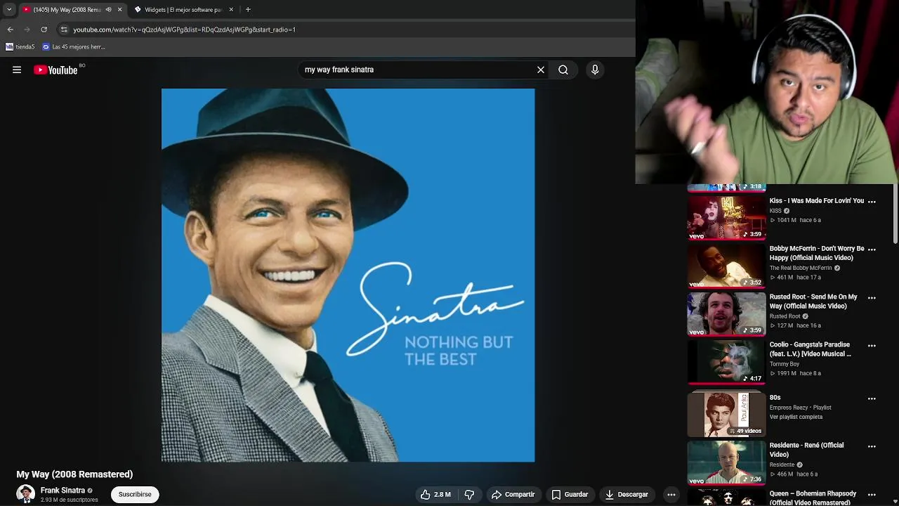Viewport: 899px width, 506px height.
Task: Switch to the Widgets browser tab
Action: click(183, 10)
